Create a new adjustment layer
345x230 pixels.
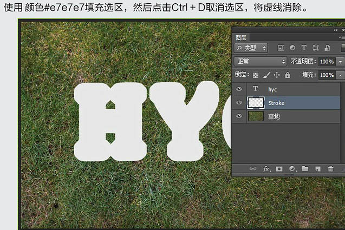pyautogui.click(x=292, y=169)
